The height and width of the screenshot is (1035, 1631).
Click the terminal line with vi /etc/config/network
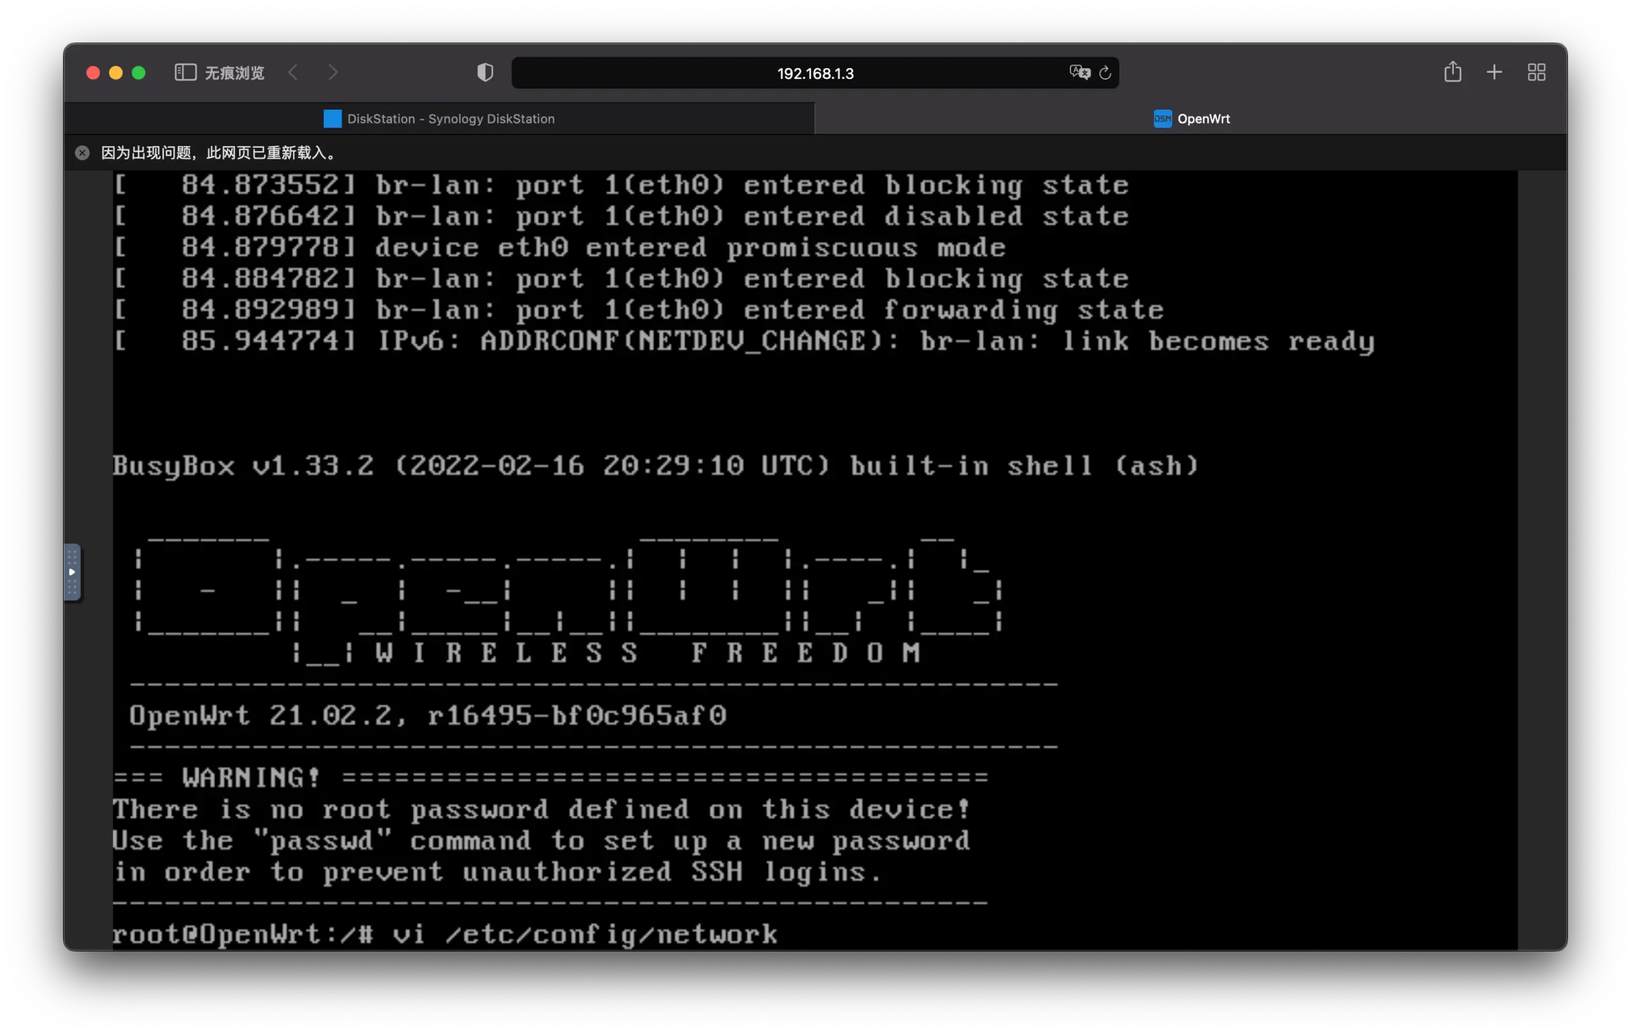pos(445,935)
